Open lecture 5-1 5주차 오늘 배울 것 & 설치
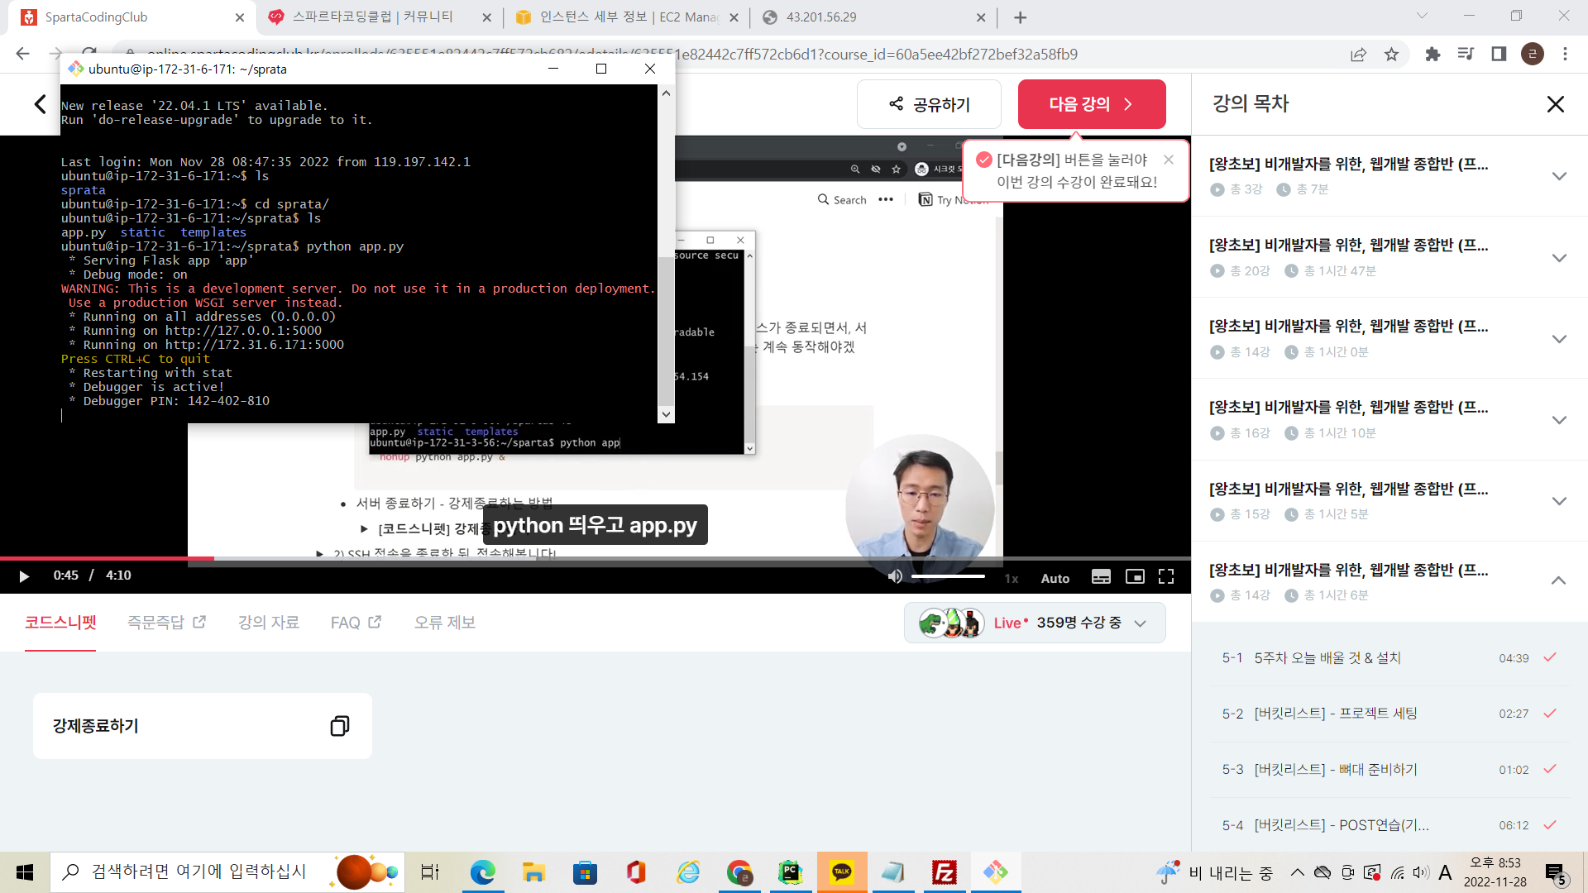The image size is (1588, 893). pos(1389,658)
